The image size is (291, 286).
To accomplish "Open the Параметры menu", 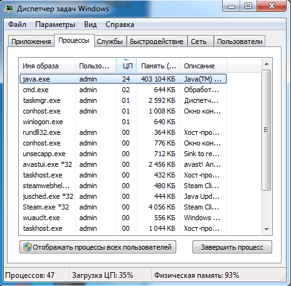I will click(x=55, y=24).
